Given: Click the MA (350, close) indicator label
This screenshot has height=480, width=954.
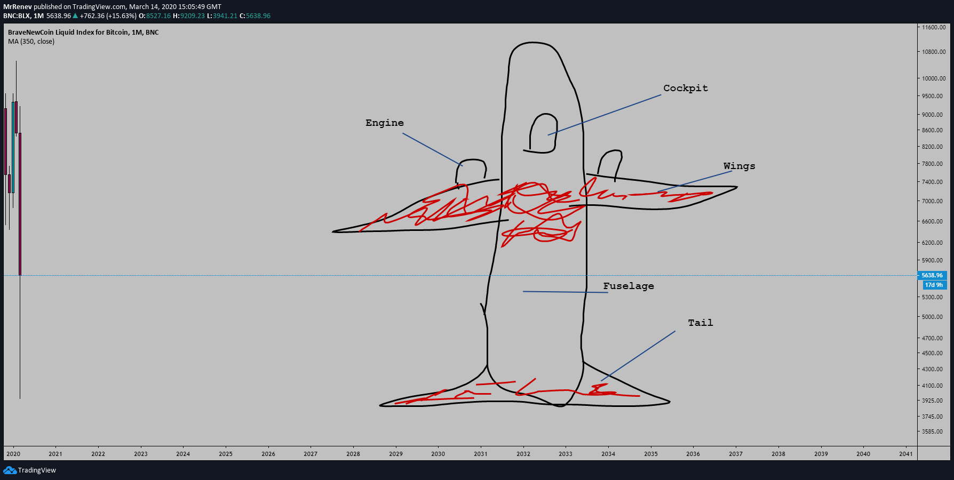Looking at the screenshot, I should [31, 42].
